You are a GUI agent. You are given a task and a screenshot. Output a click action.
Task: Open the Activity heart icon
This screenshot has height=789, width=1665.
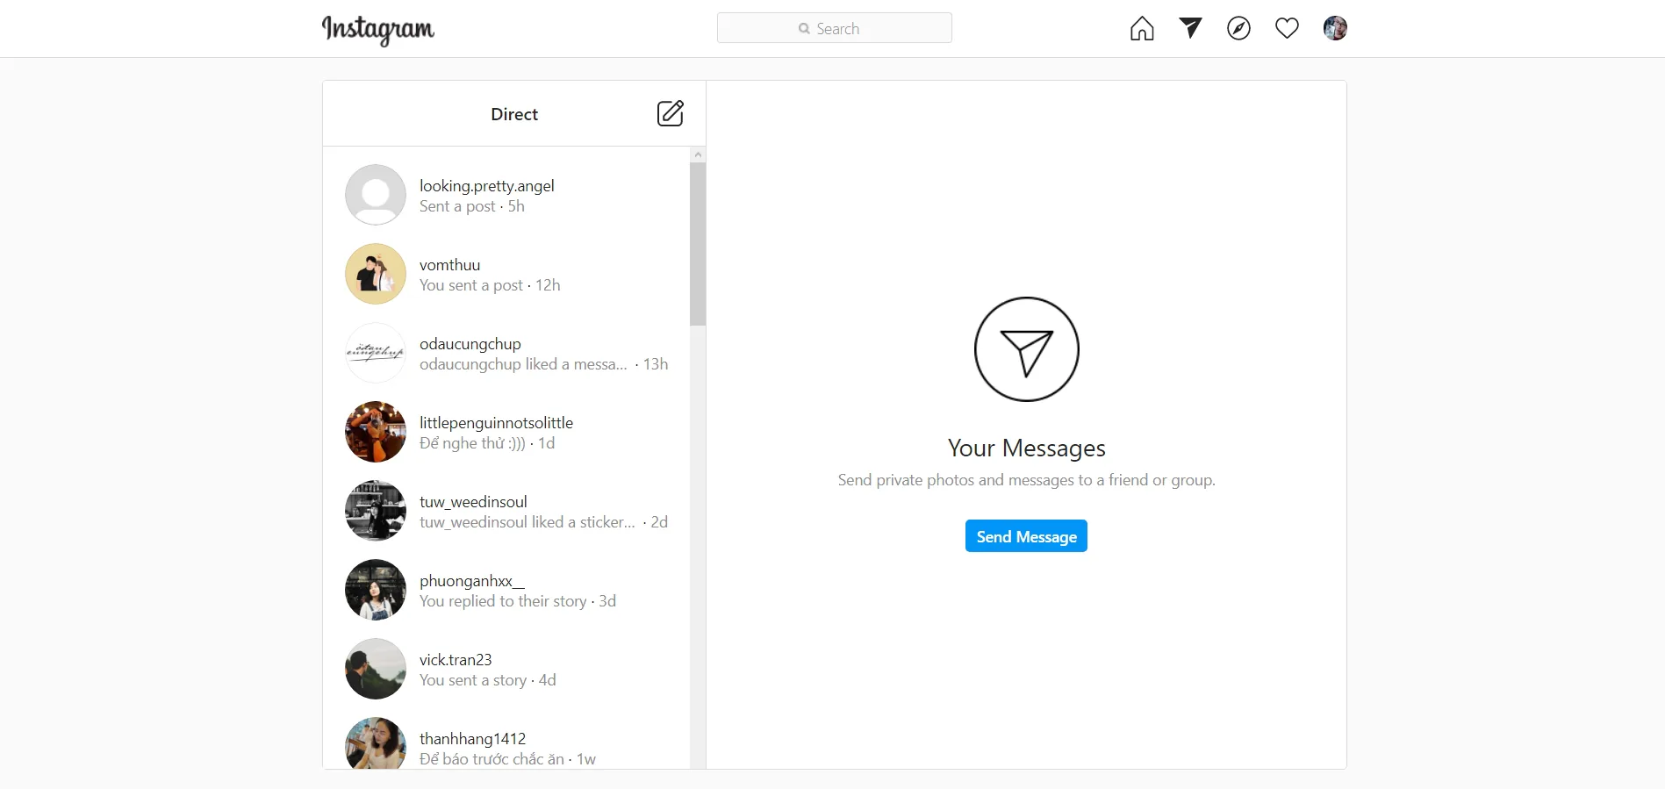coord(1287,29)
